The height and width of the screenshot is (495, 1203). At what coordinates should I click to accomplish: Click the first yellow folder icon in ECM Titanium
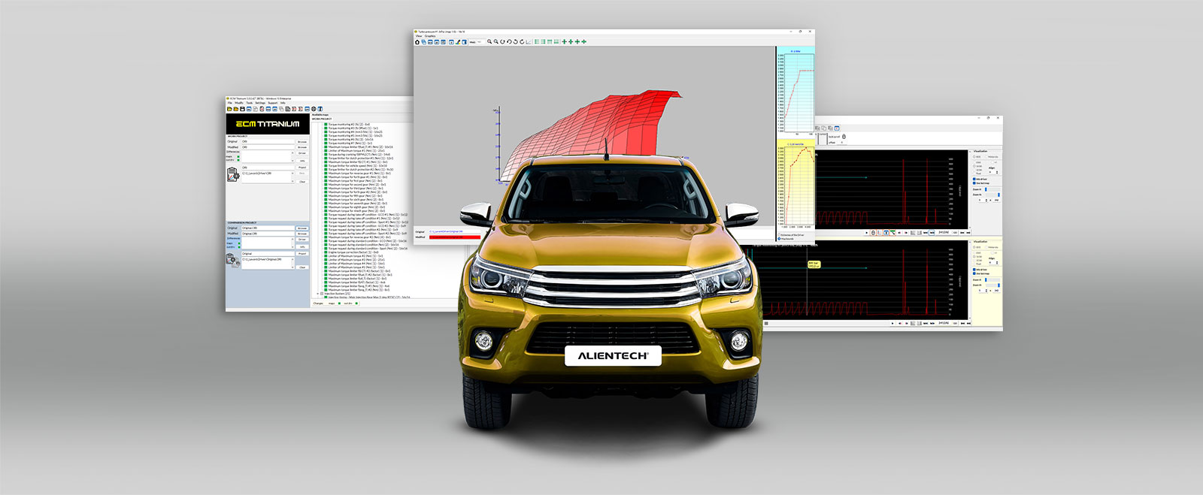(x=229, y=109)
